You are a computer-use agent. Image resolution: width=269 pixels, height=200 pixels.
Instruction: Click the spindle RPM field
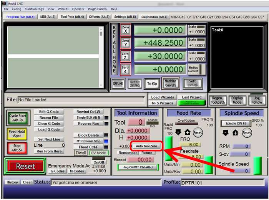click(x=241, y=146)
